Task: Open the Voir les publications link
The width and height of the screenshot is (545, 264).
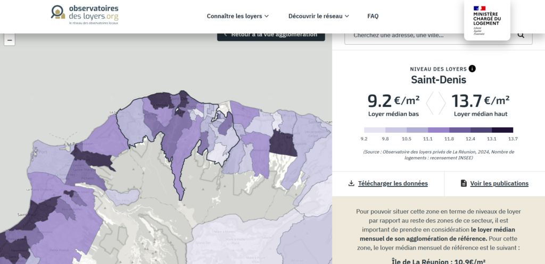Action: pyautogui.click(x=499, y=183)
